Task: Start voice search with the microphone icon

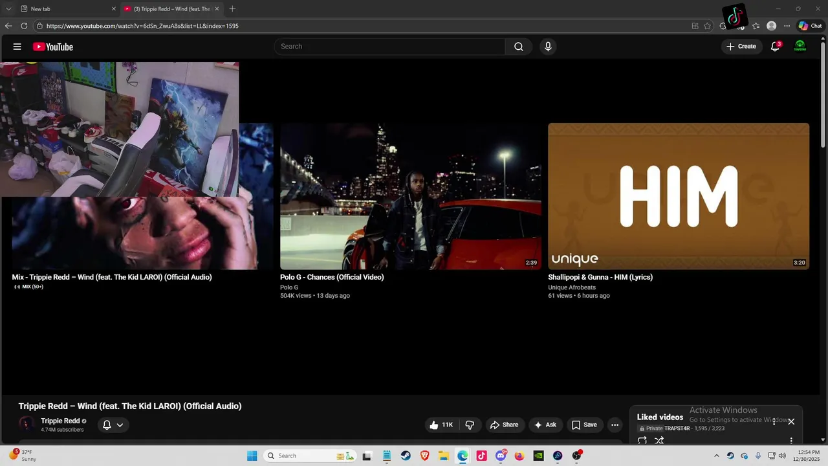Action: (548, 47)
